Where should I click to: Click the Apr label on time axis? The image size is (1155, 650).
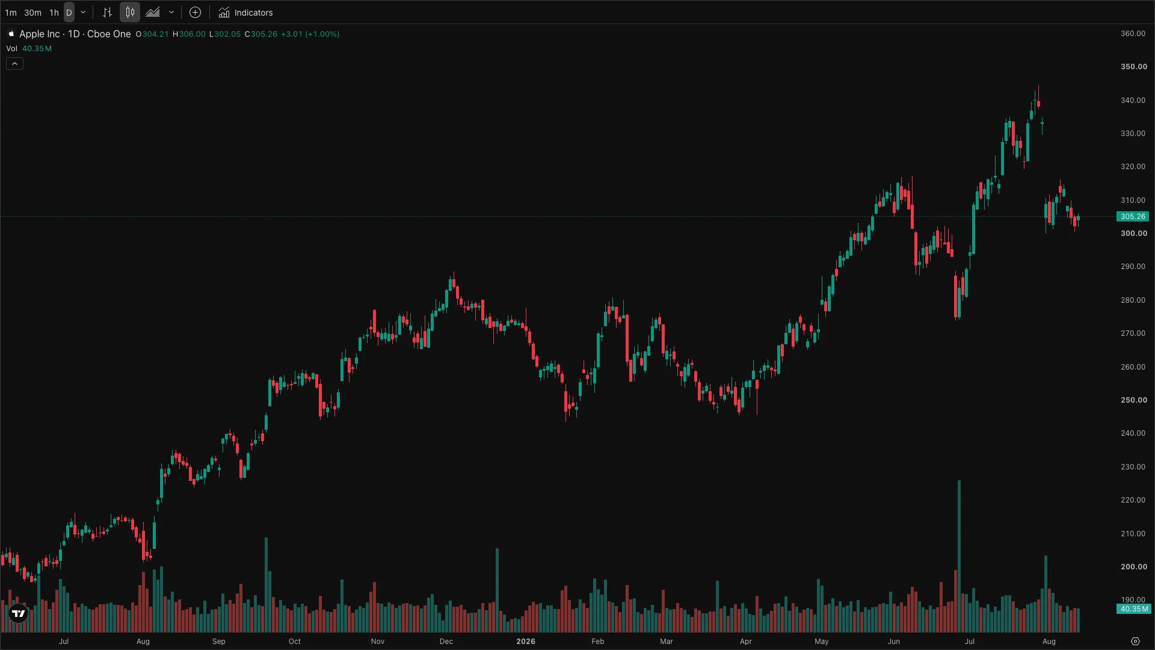tap(746, 642)
